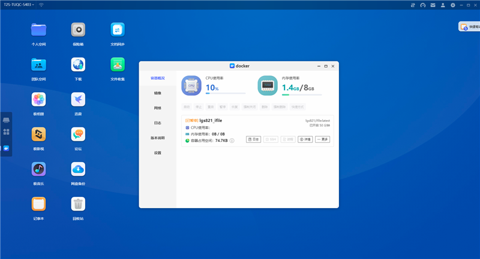Select the docker icon in left dock
Viewport: 480px width, 259px height.
pyautogui.click(x=6, y=148)
